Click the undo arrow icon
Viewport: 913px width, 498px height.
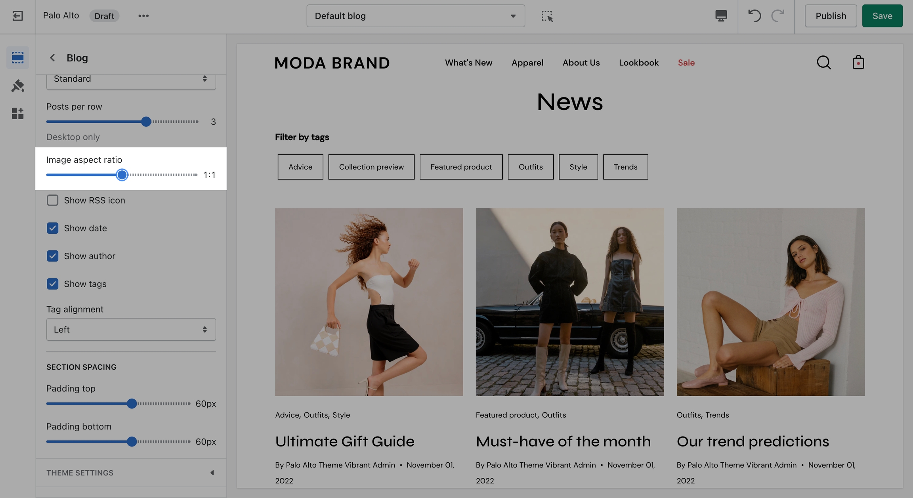pyautogui.click(x=754, y=16)
